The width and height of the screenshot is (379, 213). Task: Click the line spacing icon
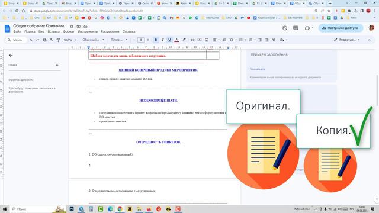224,40
